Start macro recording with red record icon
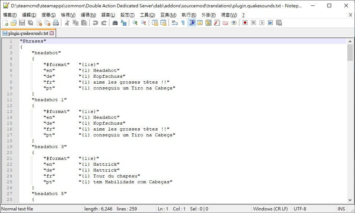Viewport: 355px width, 213px height. point(245,23)
